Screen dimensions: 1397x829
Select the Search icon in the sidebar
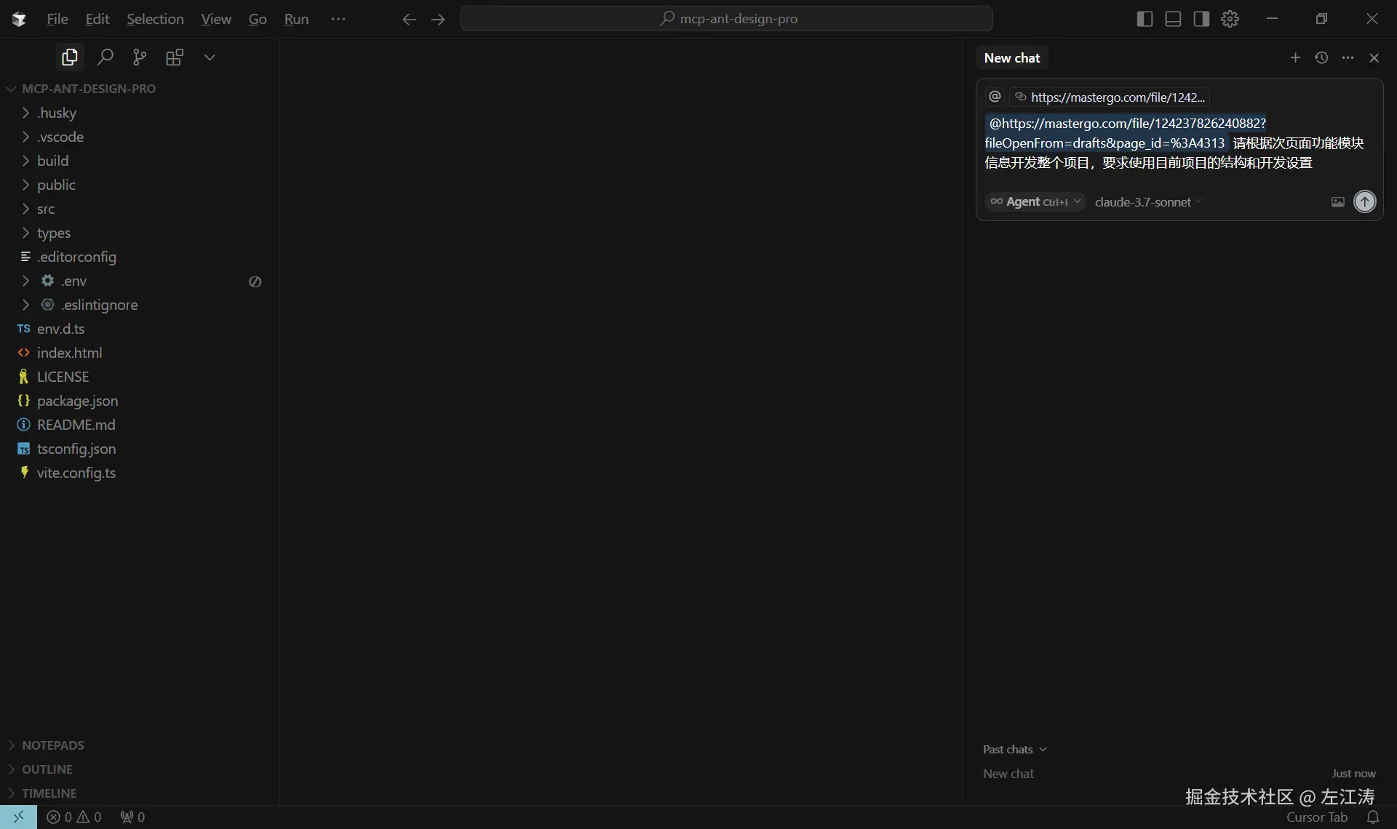pyautogui.click(x=104, y=57)
